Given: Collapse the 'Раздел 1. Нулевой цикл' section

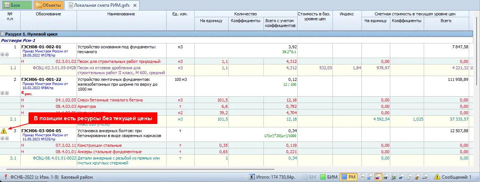Looking at the screenshot, I should 3,34.
